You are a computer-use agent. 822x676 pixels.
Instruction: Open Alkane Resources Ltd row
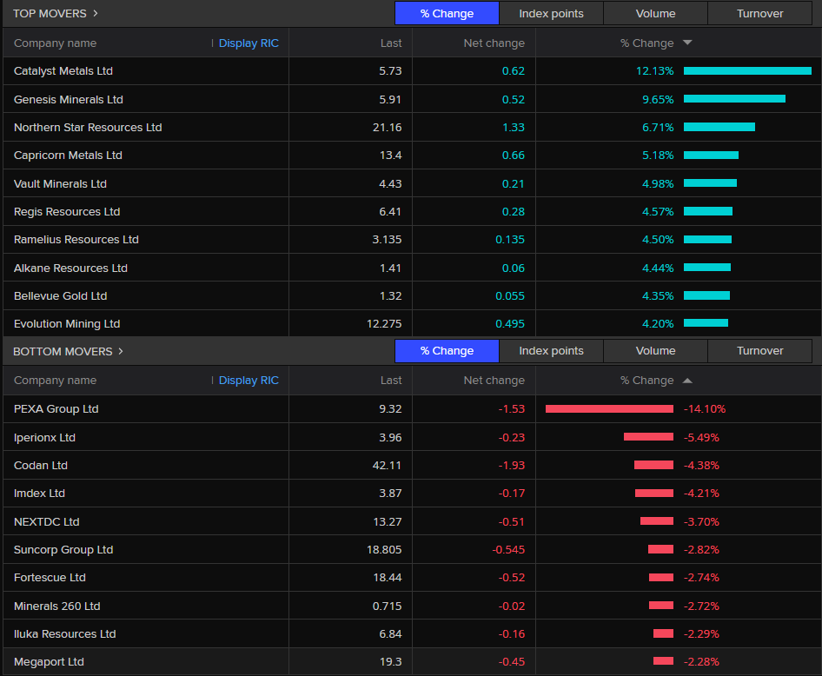coord(412,268)
